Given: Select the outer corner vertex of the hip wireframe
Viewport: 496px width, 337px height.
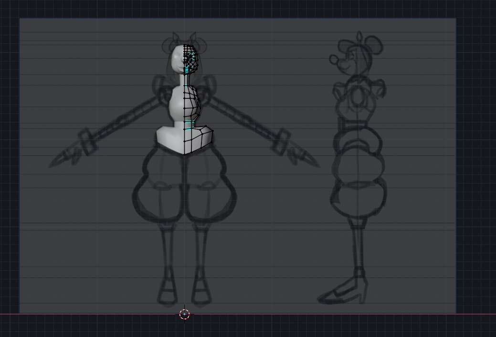Looking at the screenshot, I should pos(212,131).
